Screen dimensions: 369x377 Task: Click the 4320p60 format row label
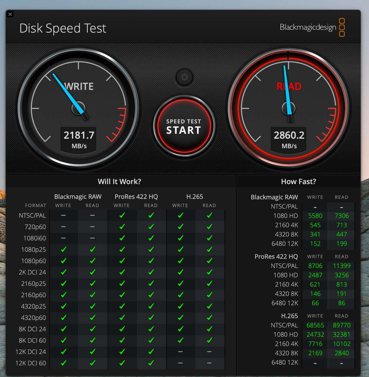coord(33,318)
